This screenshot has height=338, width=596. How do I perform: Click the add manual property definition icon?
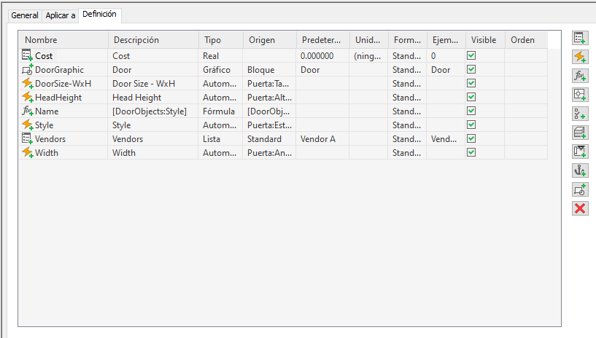point(580,37)
